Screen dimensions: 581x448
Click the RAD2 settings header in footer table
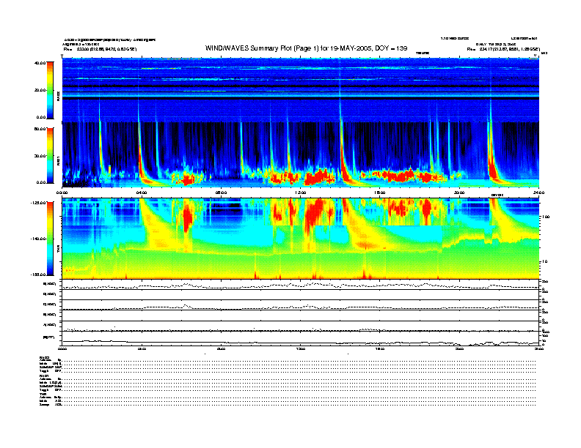click(45, 357)
